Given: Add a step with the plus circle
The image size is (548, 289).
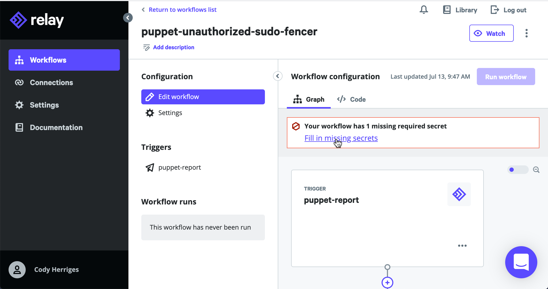Looking at the screenshot, I should pos(387,283).
